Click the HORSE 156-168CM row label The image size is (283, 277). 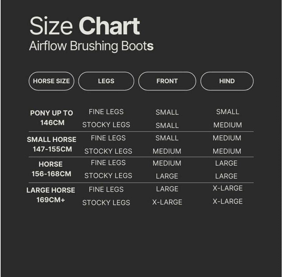[x=51, y=169]
